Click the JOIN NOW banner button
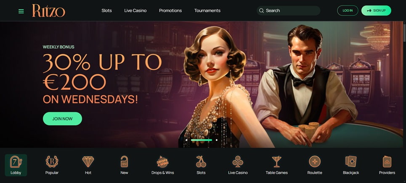Screen dimensions: 406x183 62,119
